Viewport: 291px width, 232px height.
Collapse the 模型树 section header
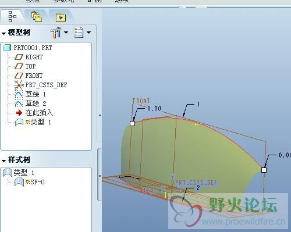pyautogui.click(x=16, y=33)
